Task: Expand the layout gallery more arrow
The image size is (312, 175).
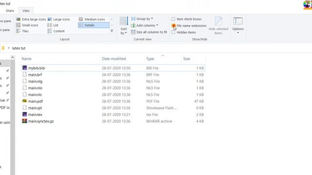Action: pos(112,31)
